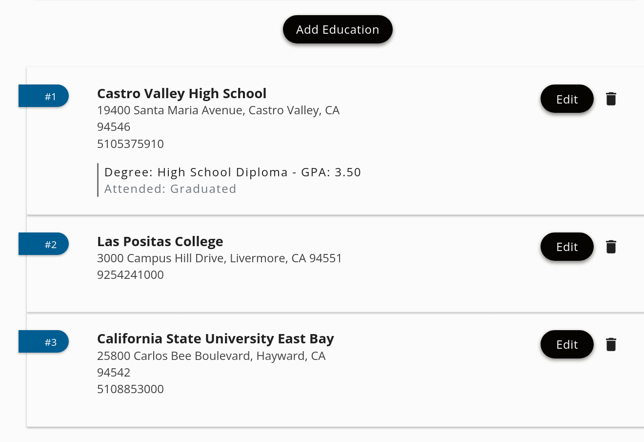Remove California State University East Bay with trash icon
Viewport: 644px width, 442px height.
pyautogui.click(x=611, y=344)
